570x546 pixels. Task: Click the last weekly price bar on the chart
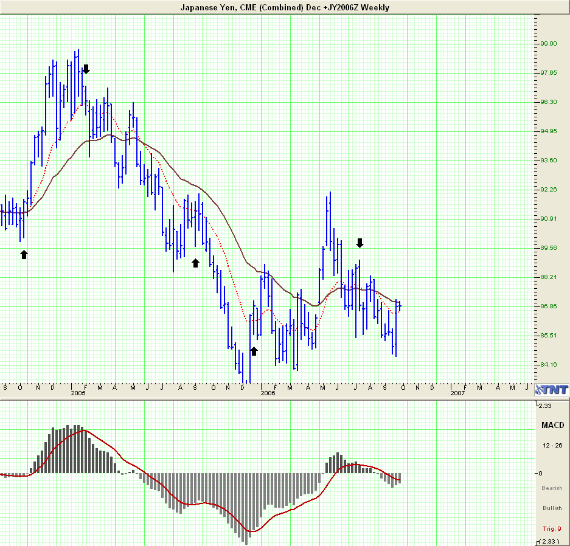click(400, 306)
